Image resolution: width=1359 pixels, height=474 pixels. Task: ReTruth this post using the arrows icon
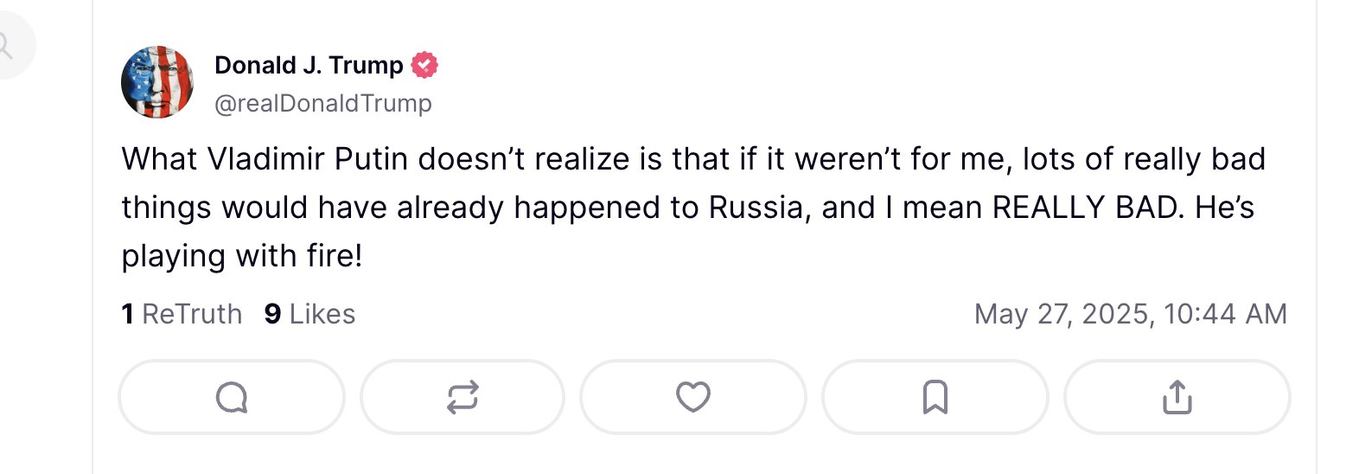tap(463, 398)
